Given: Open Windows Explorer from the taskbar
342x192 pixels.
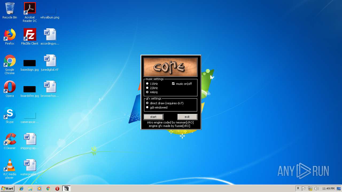Looking at the screenshot, I should click(x=30, y=189).
